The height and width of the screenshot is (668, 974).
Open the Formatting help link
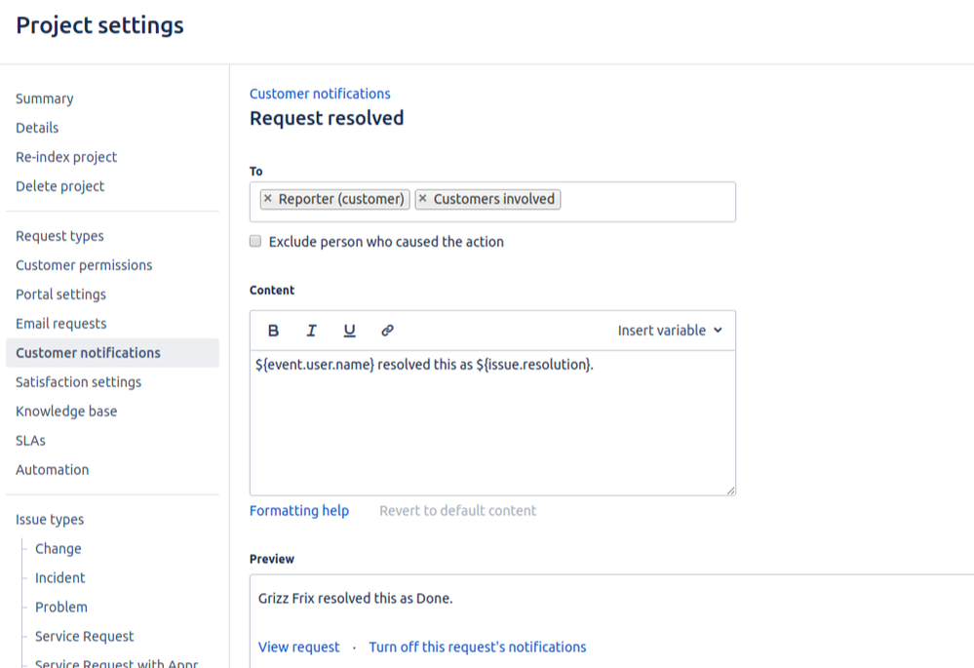point(299,511)
